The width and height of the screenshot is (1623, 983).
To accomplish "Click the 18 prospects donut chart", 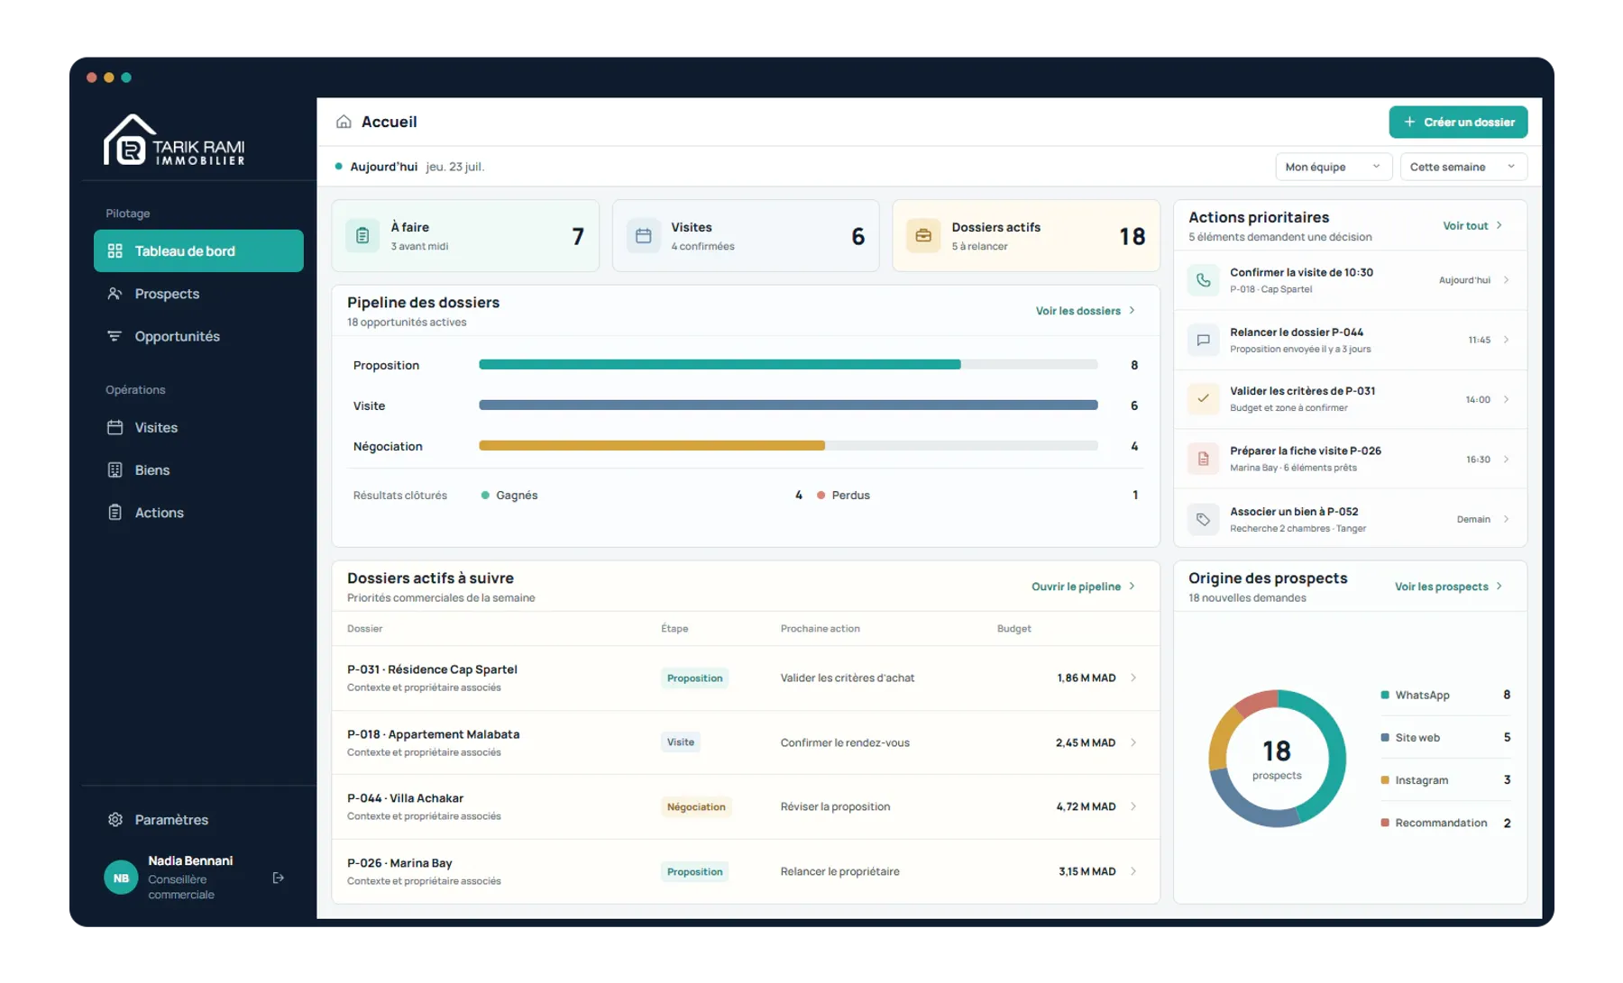I will [1277, 759].
